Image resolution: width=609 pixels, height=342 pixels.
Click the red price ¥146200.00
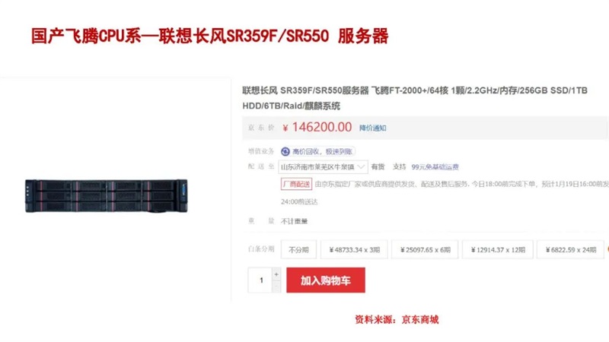(317, 127)
